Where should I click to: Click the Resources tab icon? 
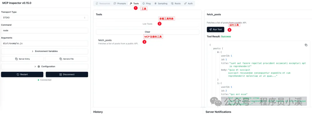97,3
